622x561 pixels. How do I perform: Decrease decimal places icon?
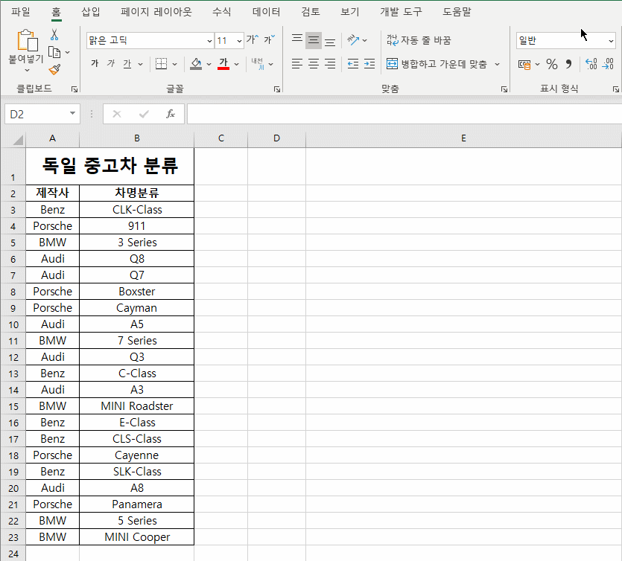click(x=608, y=64)
